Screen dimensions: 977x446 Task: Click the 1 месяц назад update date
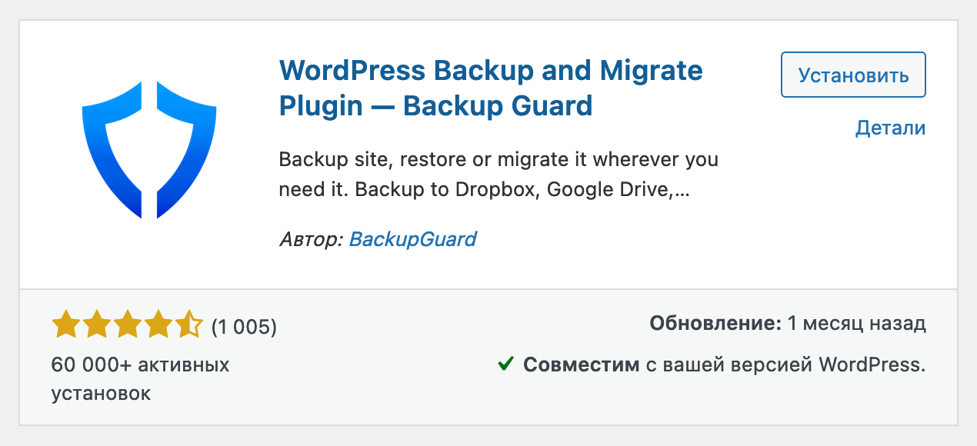[857, 324]
